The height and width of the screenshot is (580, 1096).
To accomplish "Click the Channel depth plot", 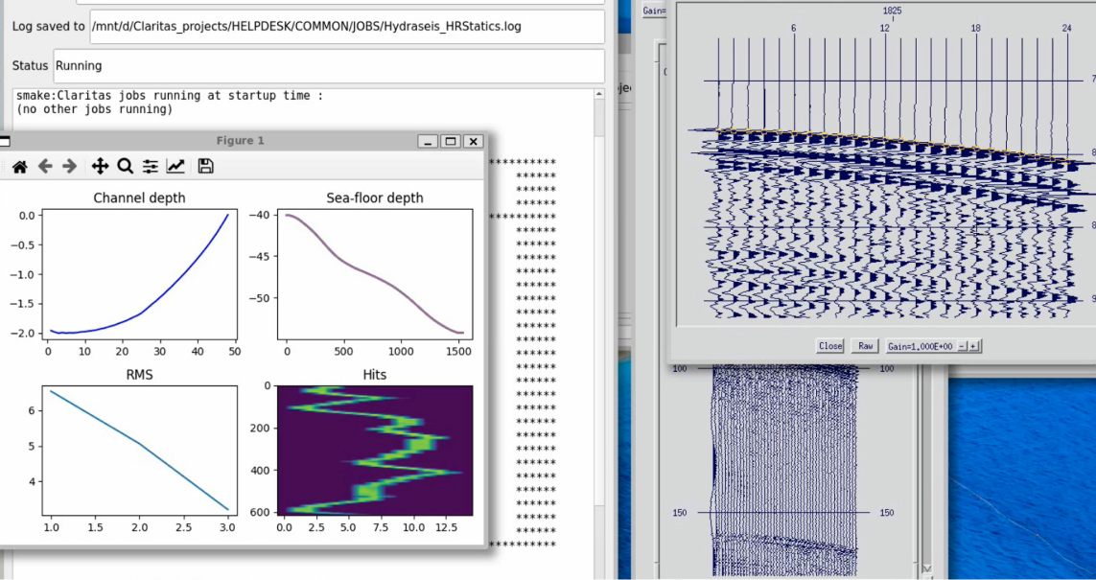I will (x=139, y=275).
